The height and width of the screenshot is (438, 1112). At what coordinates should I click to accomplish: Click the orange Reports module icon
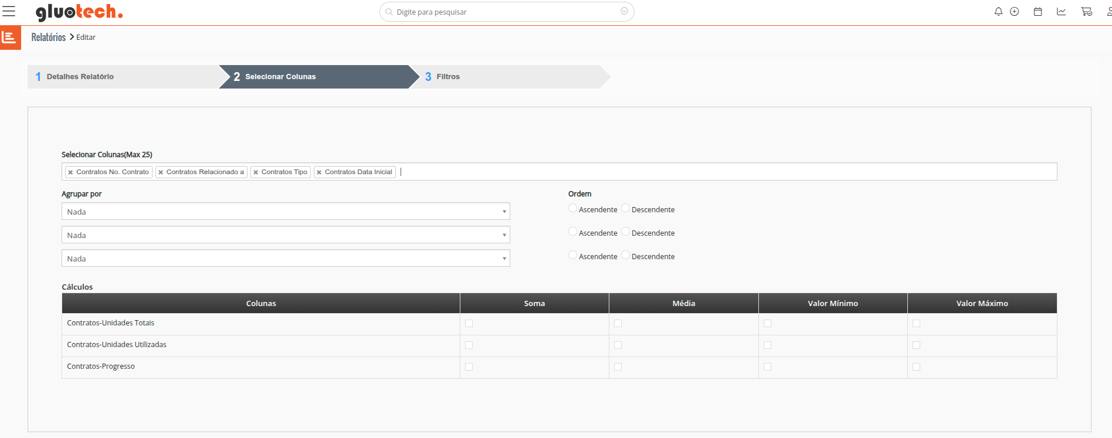pyautogui.click(x=10, y=38)
